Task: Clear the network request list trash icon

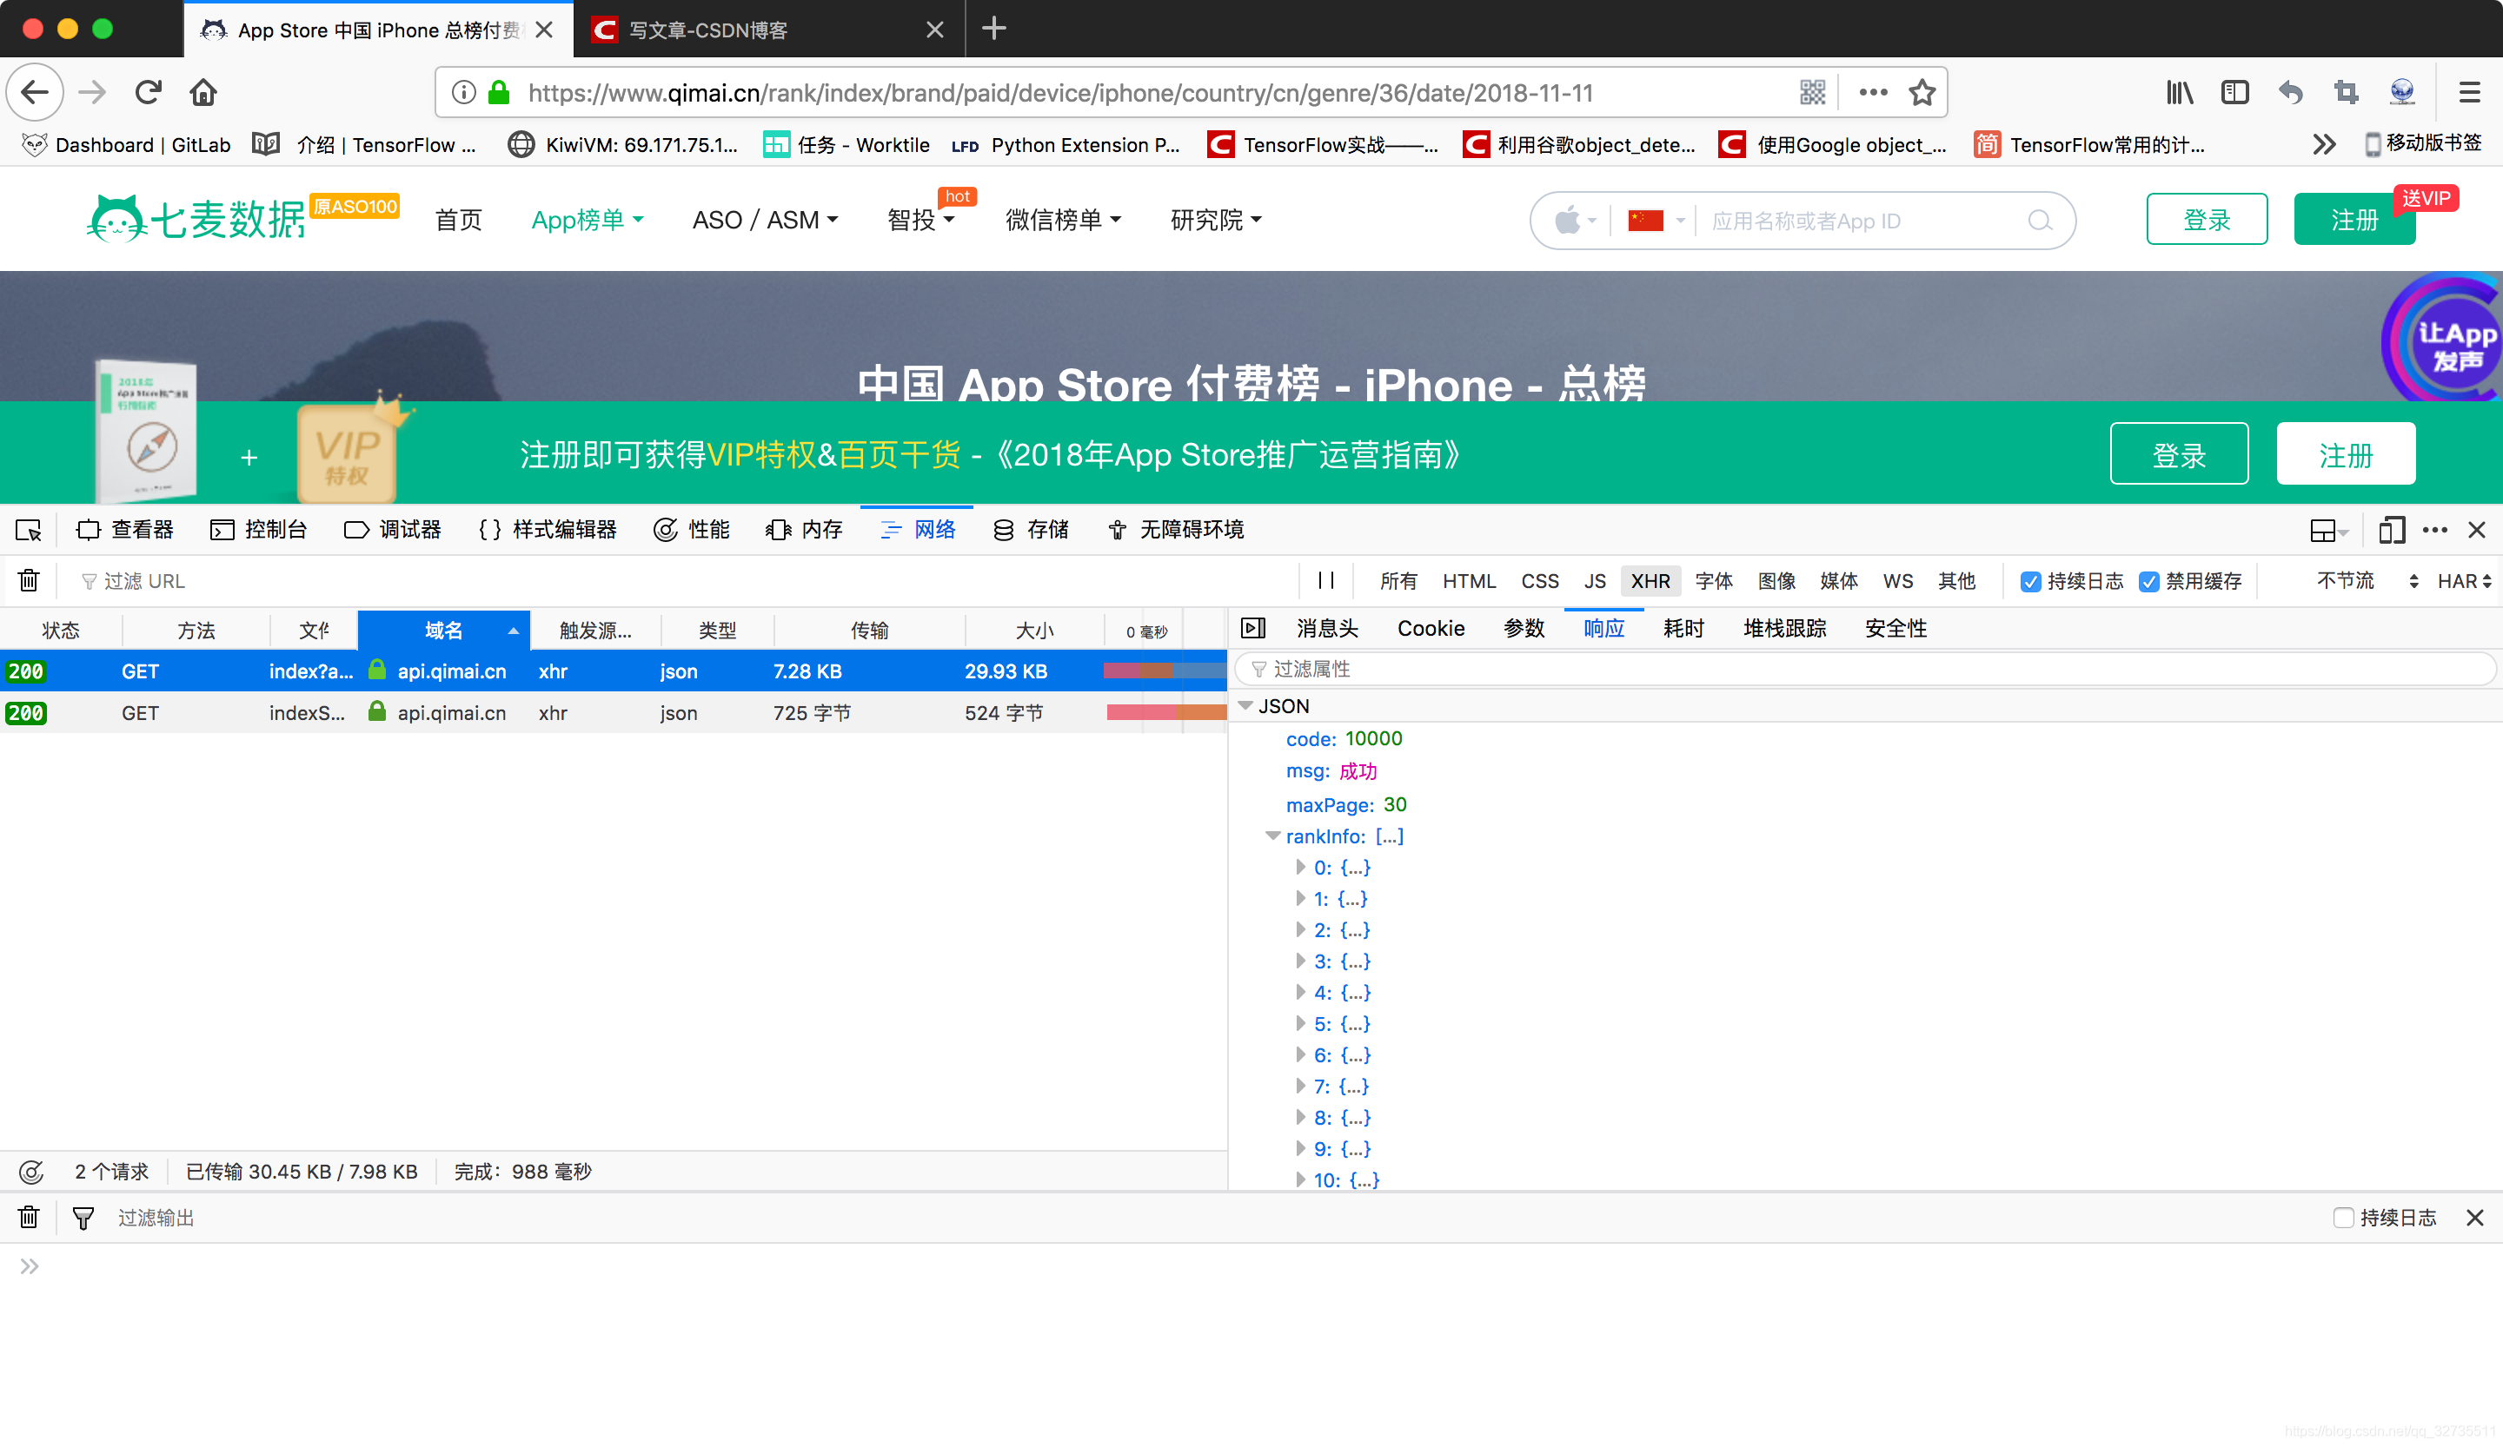Action: click(29, 580)
